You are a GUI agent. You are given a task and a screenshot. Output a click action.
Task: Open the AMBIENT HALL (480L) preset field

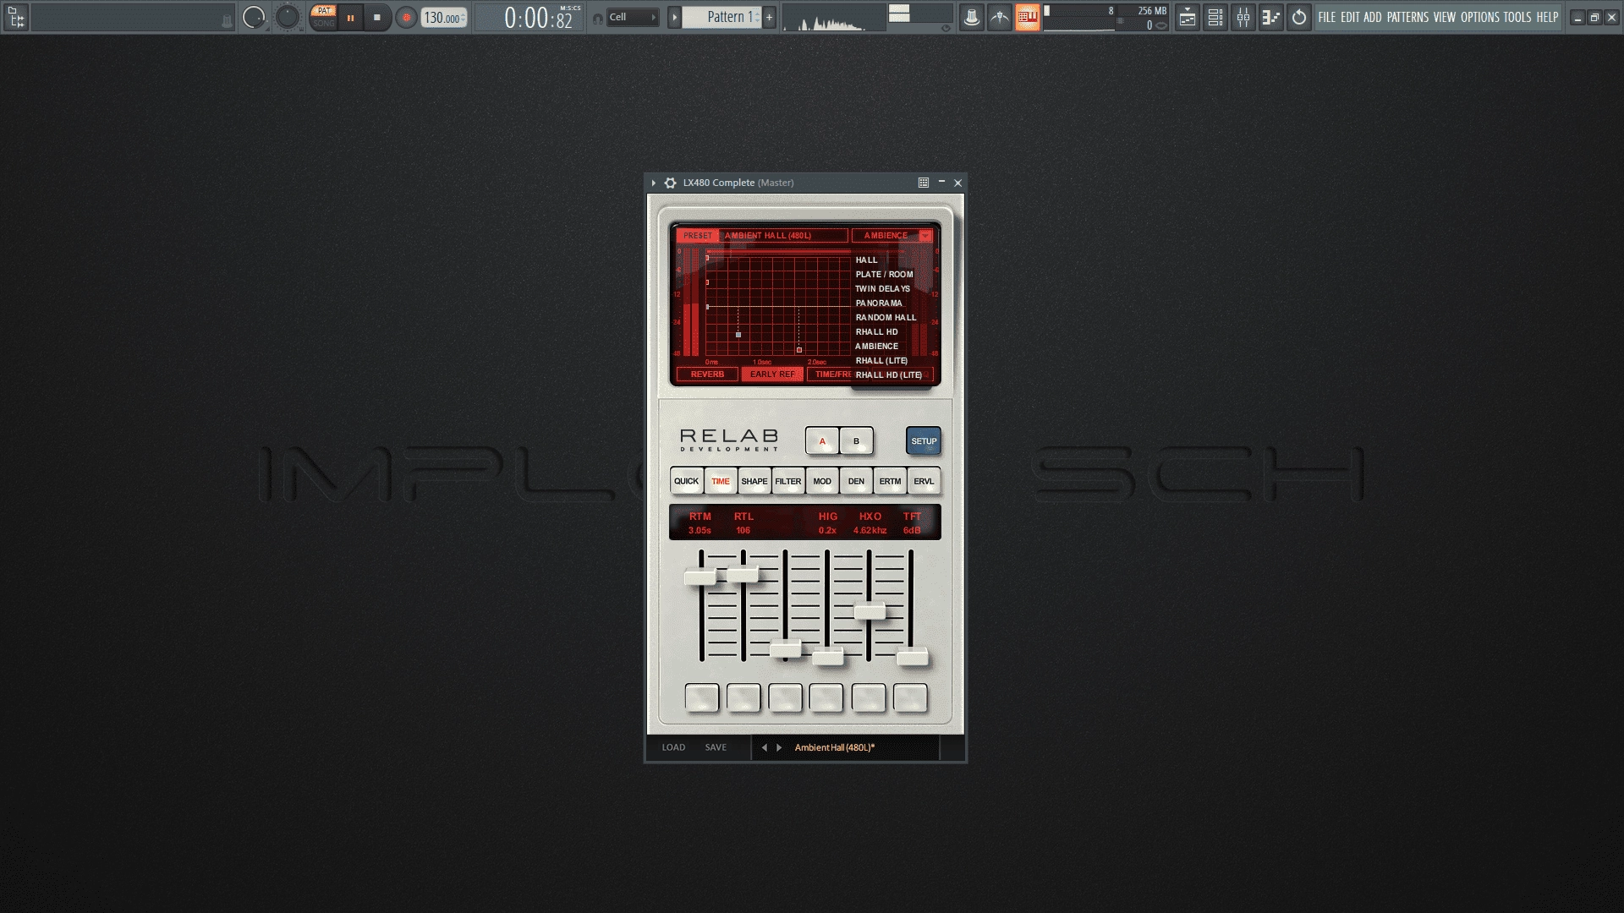pyautogui.click(x=783, y=236)
